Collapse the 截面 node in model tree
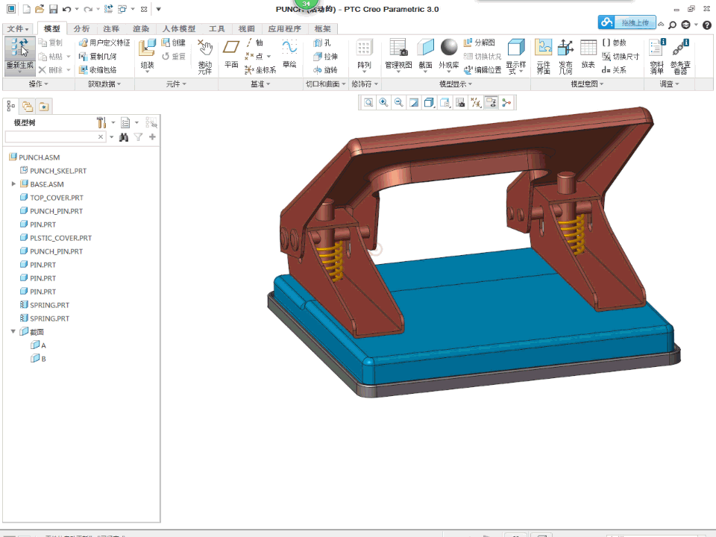 coord(13,332)
